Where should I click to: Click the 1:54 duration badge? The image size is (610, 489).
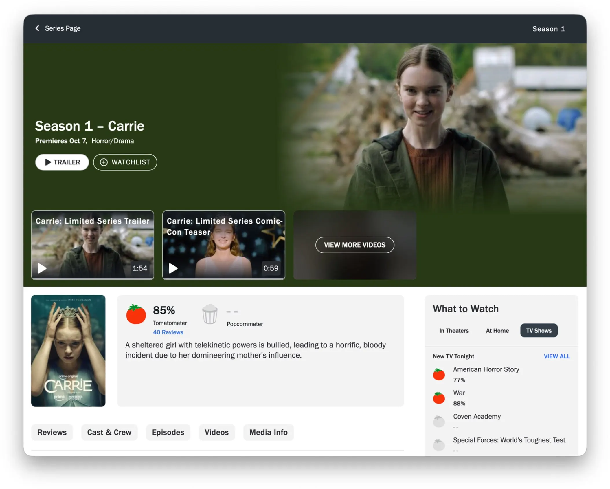(x=140, y=268)
